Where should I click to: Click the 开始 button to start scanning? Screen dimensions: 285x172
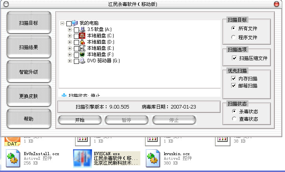pos(80,120)
